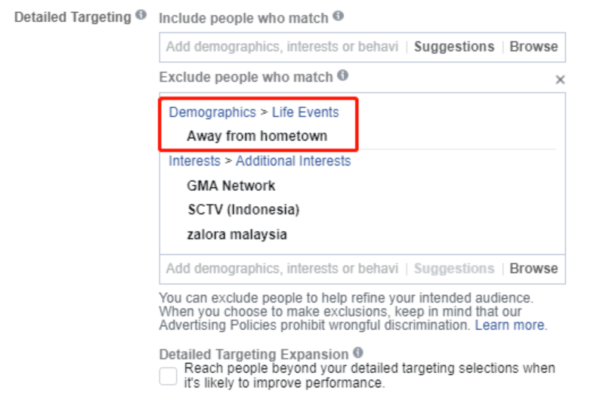This screenshot has height=397, width=594.
Task: Click info icon next to Include people who match
Action: pos(338,16)
